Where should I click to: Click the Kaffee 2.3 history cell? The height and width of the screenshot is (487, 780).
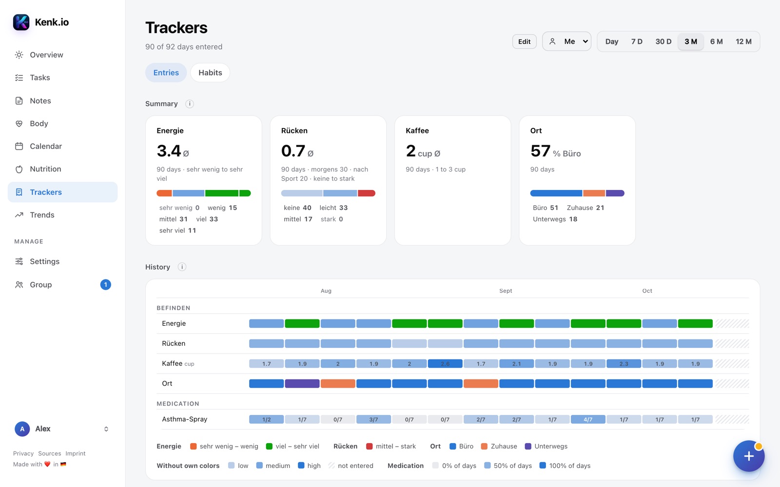[x=624, y=364]
